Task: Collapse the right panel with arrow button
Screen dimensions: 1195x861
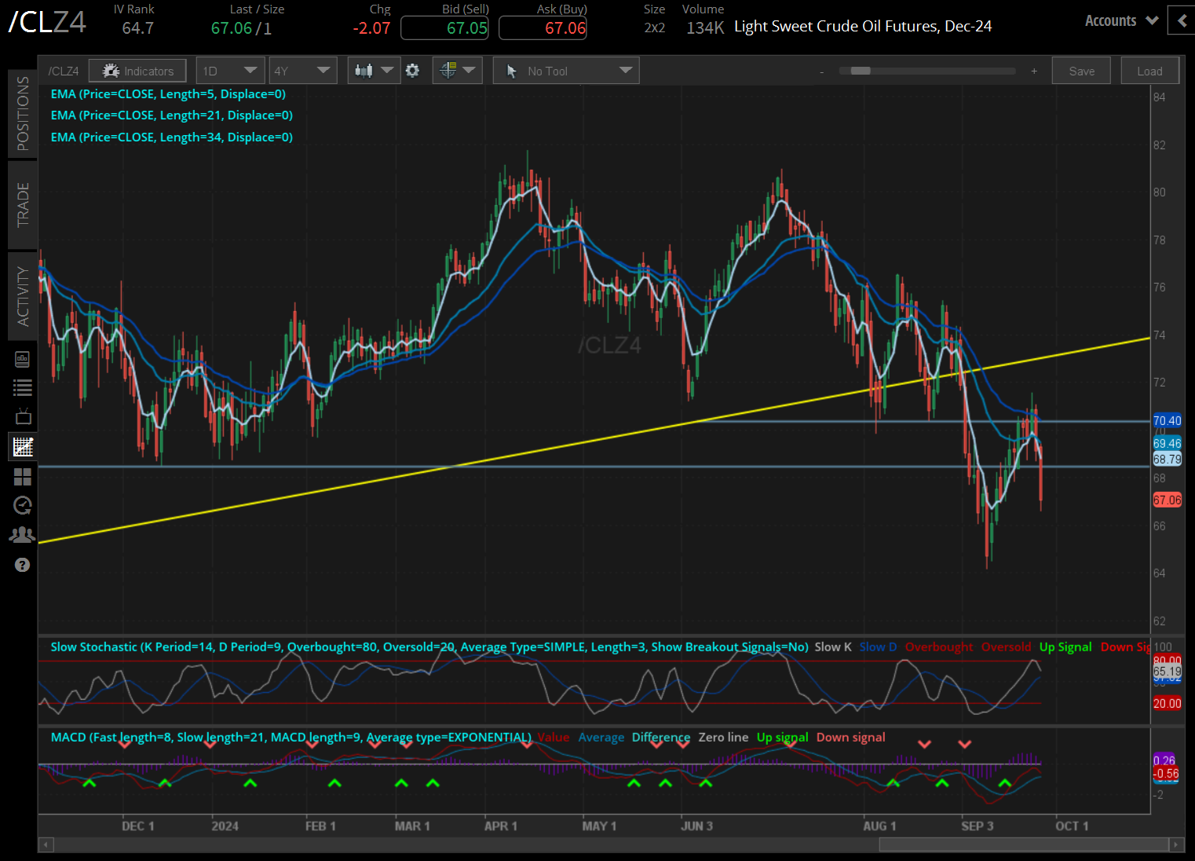Action: click(x=1181, y=20)
